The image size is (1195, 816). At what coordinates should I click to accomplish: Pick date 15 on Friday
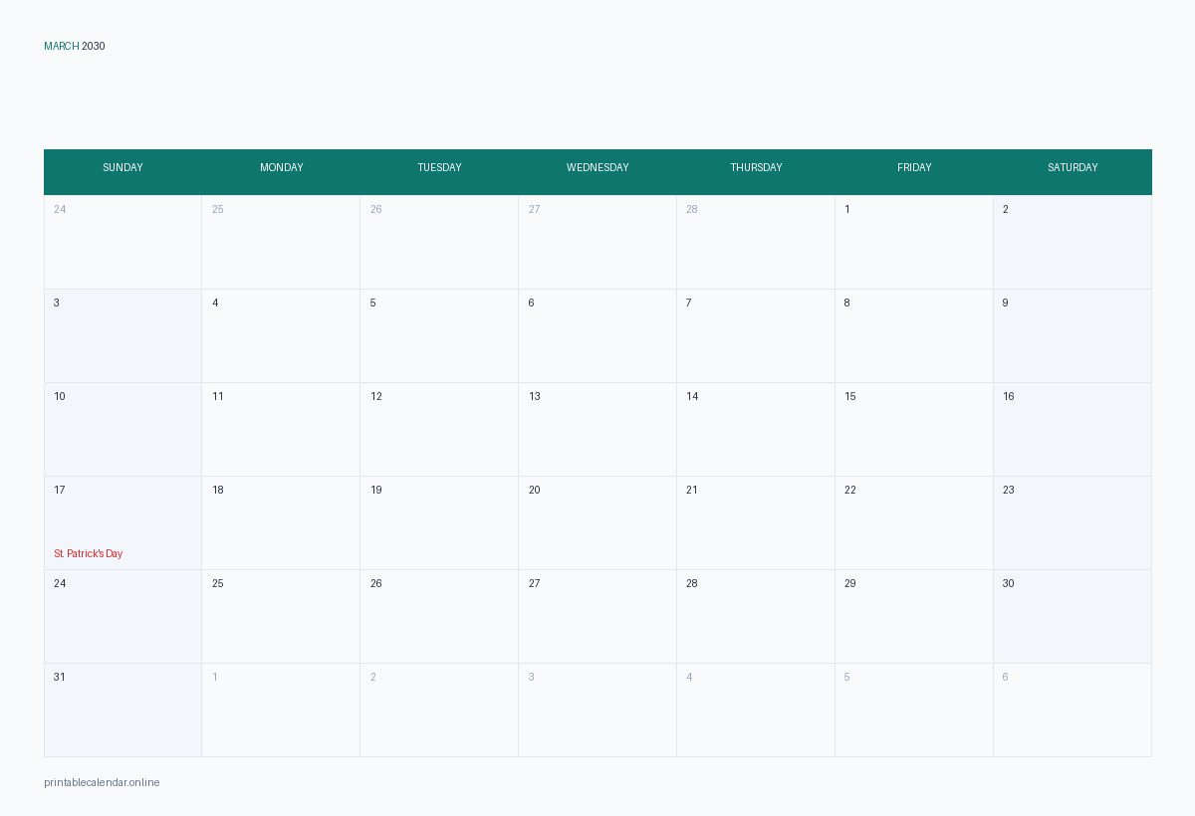click(914, 429)
